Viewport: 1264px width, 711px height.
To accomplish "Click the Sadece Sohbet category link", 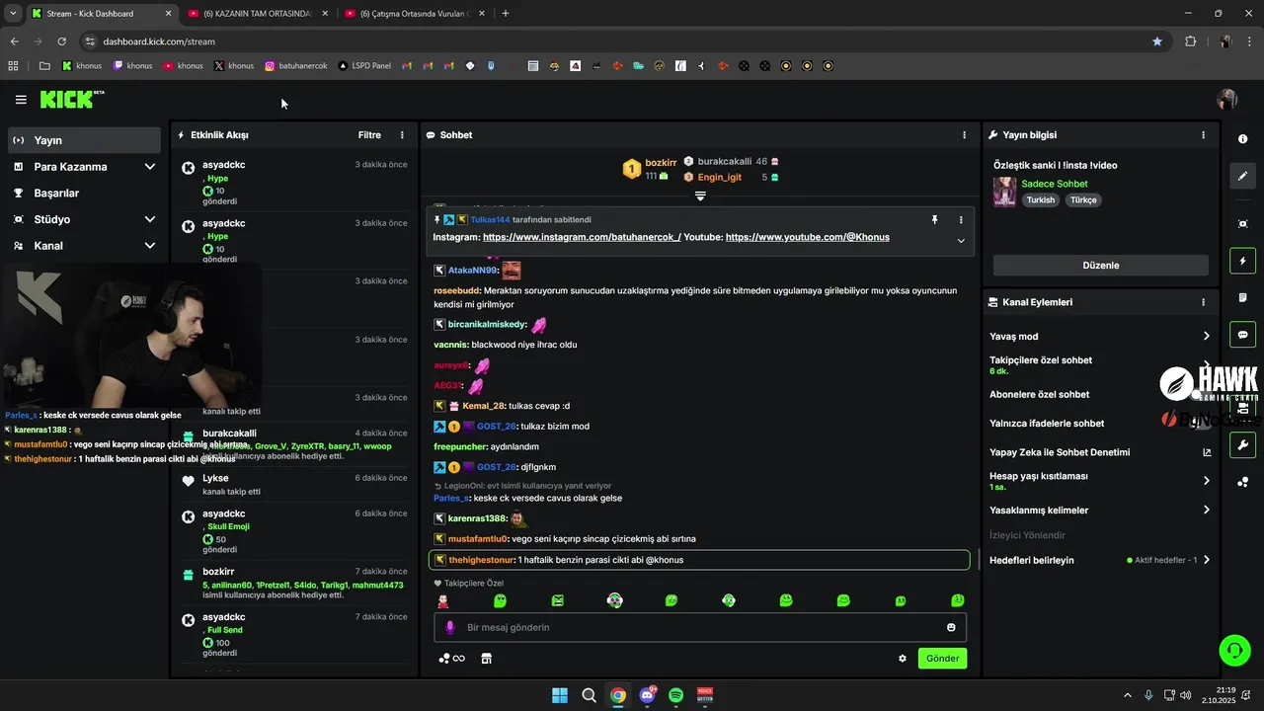I will coord(1054,184).
